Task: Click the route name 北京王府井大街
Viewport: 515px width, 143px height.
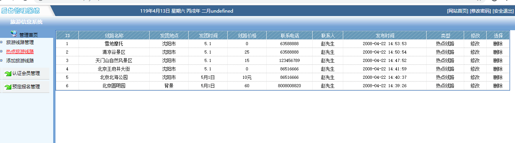Action: (114, 69)
